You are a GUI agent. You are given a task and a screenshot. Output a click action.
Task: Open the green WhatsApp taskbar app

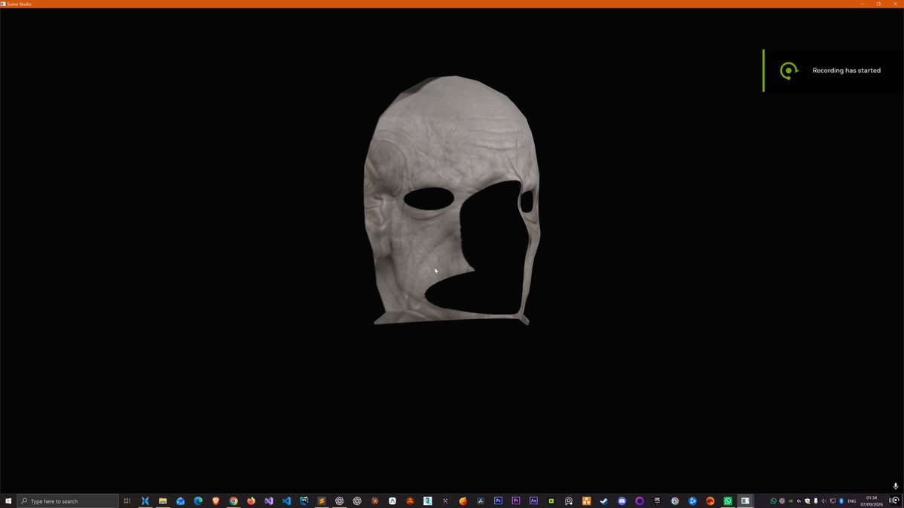tap(728, 501)
